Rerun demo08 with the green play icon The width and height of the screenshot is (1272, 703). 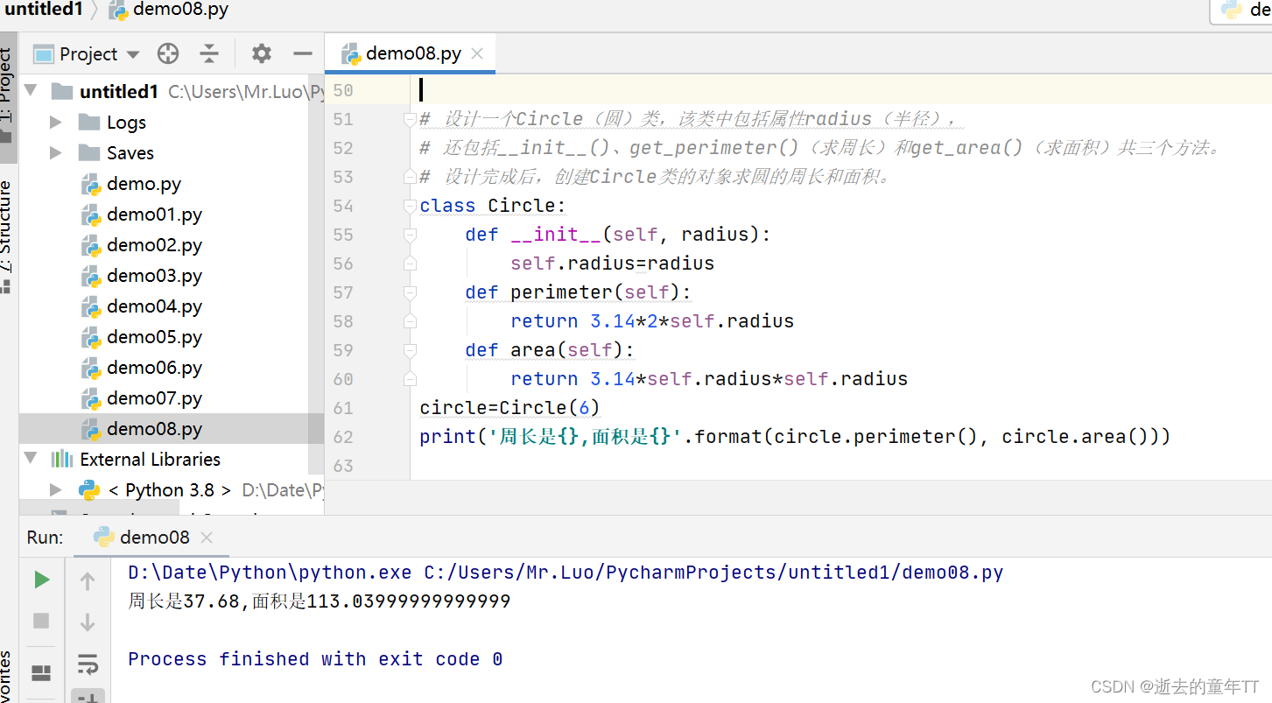click(x=41, y=580)
